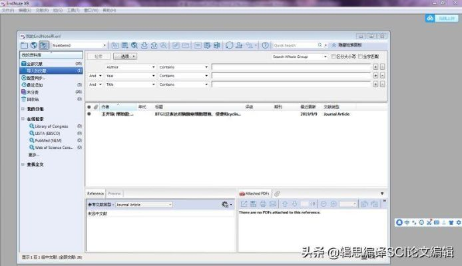Click into the Quick Search field
Screen dimensions: 462x266
[295, 45]
